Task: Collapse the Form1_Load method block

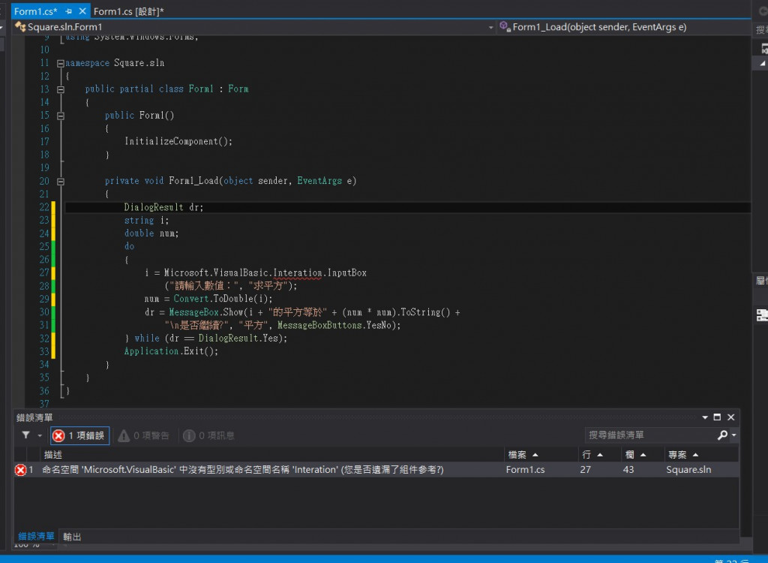Action: tap(60, 182)
